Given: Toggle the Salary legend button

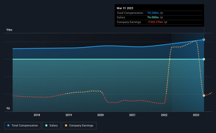Looking at the screenshot, I should point(51,126).
